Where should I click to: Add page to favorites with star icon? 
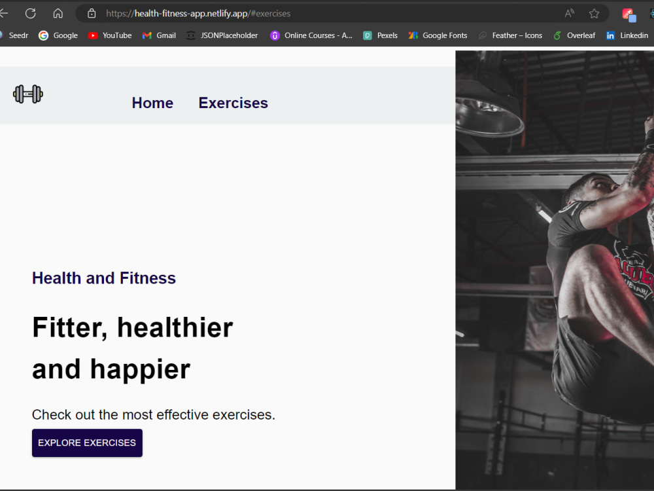click(x=594, y=13)
